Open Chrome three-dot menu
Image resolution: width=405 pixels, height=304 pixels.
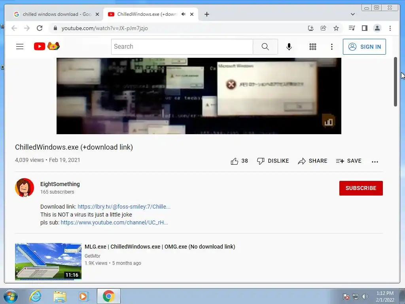[390, 28]
